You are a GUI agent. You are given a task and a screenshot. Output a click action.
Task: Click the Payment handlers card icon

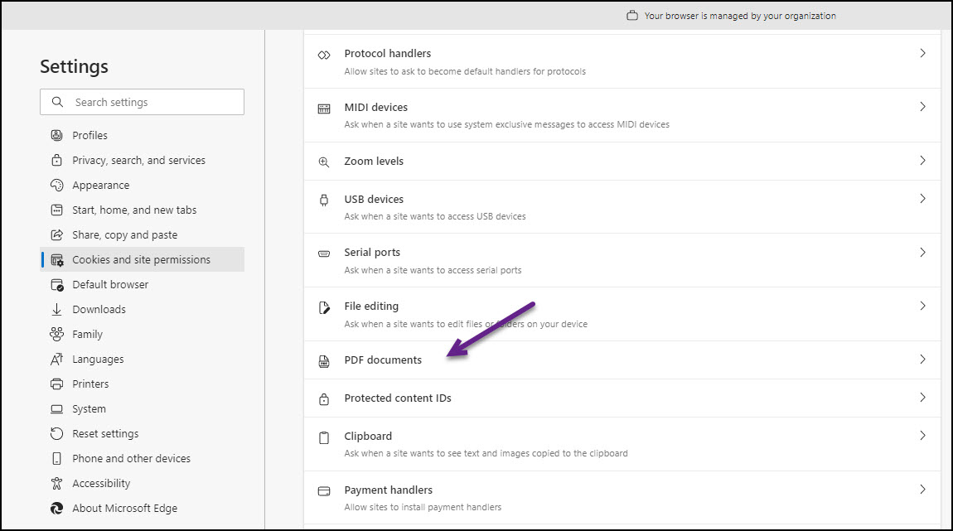coord(324,491)
